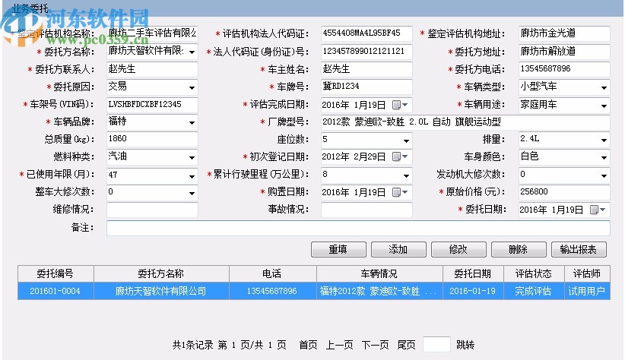Click the 跳转 jump link

(x=465, y=345)
